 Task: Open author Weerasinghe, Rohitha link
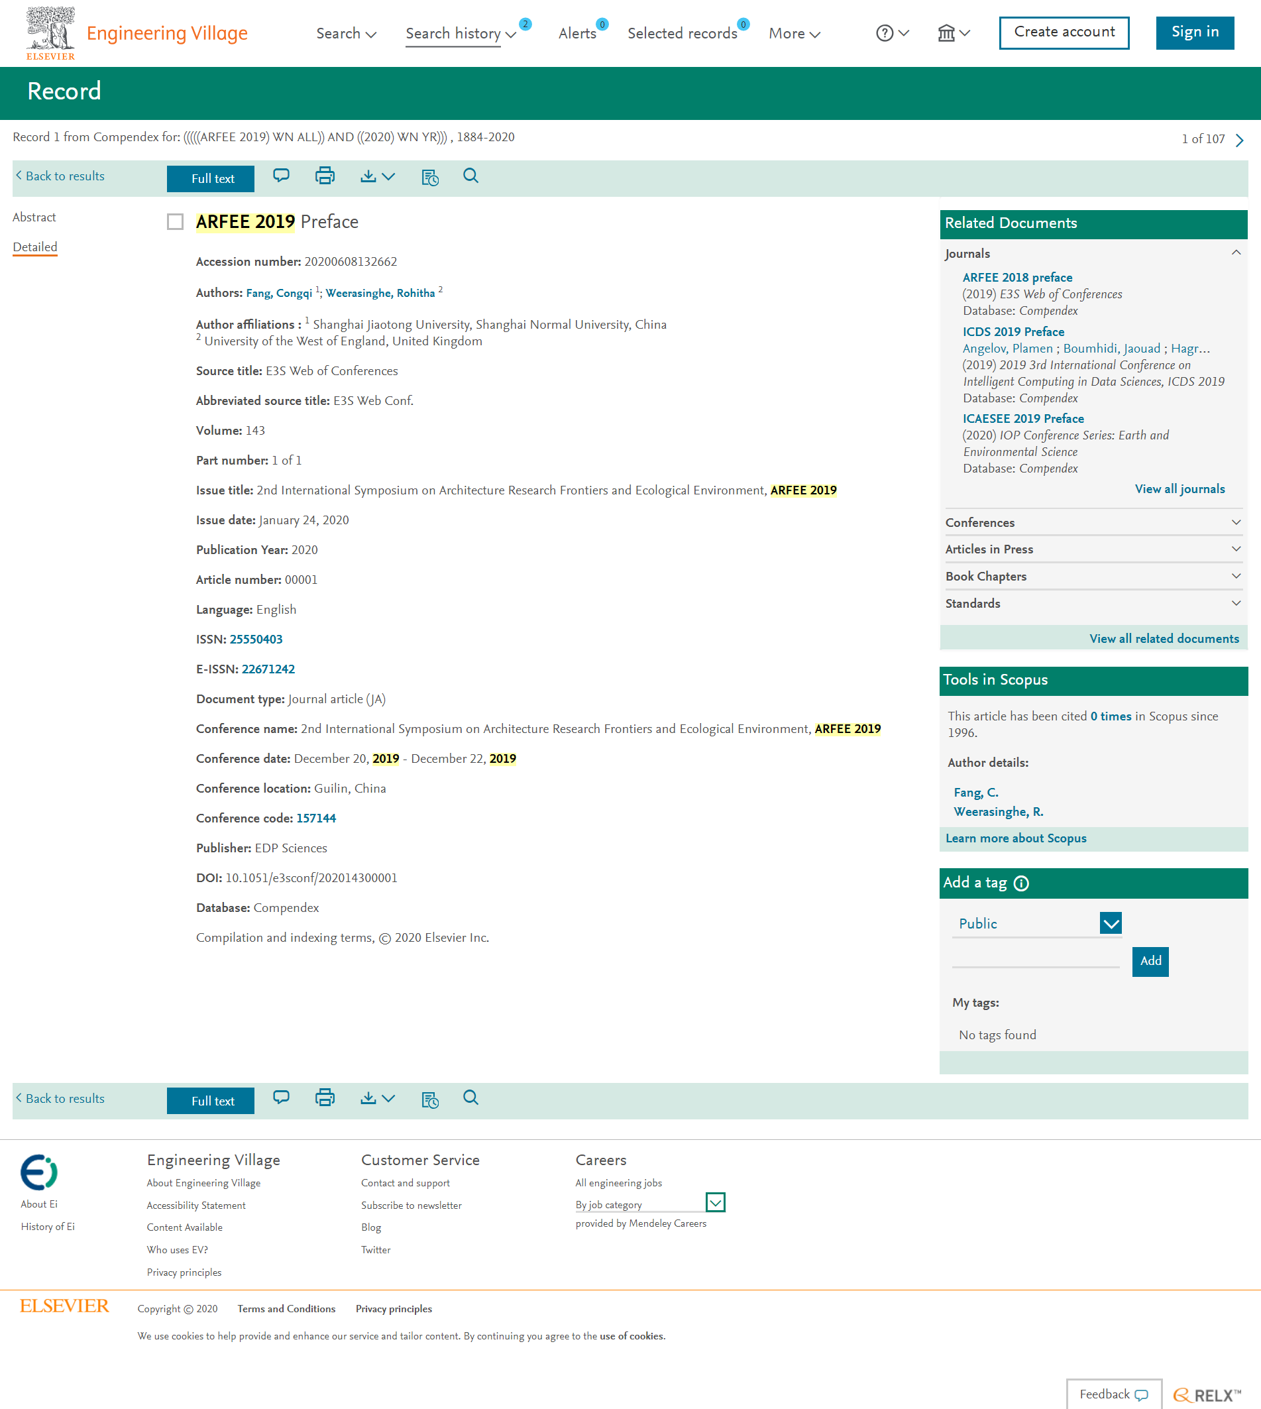click(380, 293)
